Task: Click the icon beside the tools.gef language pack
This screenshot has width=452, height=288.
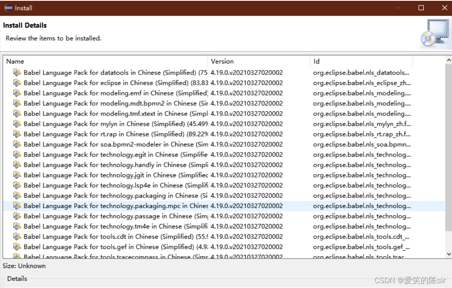Action: (17, 247)
